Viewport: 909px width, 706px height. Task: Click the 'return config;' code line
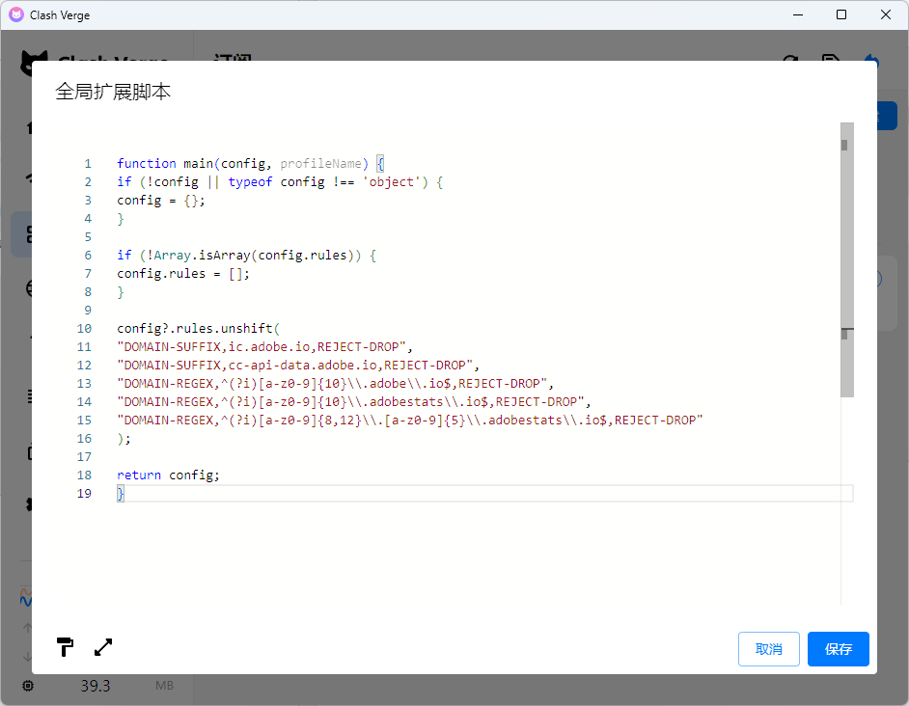coord(168,475)
